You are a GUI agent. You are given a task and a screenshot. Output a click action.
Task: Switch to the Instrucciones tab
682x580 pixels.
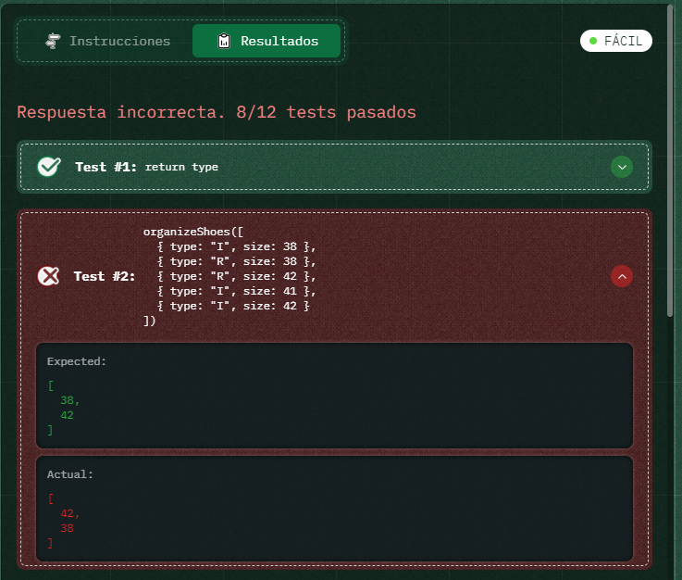pos(108,41)
